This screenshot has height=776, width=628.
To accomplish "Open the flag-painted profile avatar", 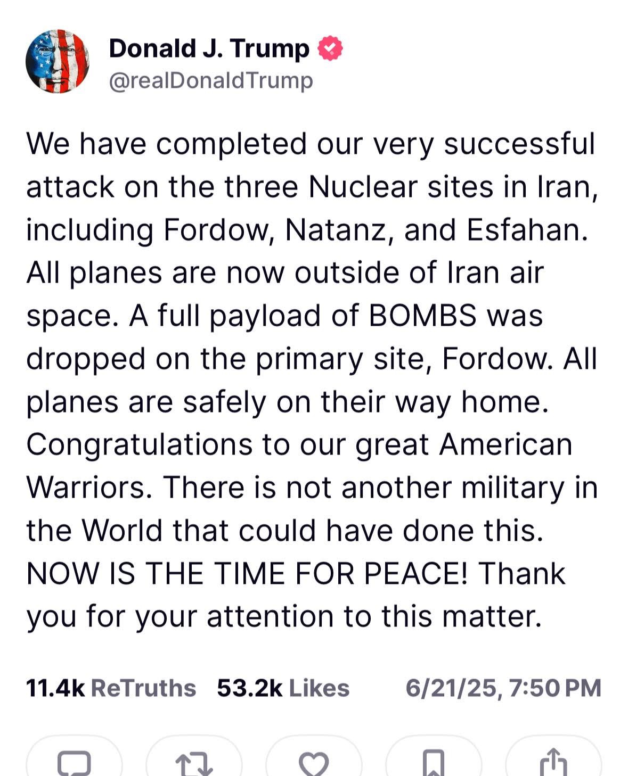I will 58,61.
